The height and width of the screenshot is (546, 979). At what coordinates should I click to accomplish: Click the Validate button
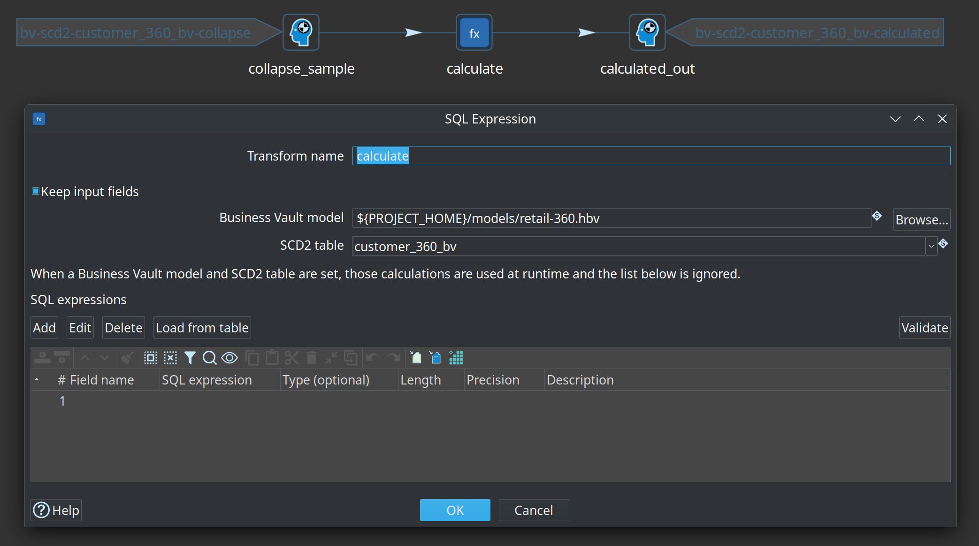point(925,328)
